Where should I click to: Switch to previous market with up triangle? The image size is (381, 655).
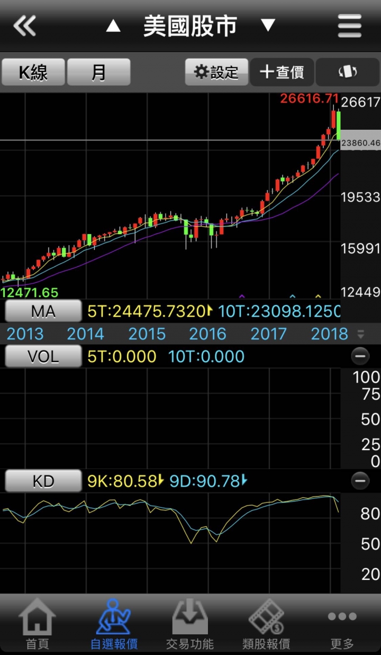click(x=113, y=25)
